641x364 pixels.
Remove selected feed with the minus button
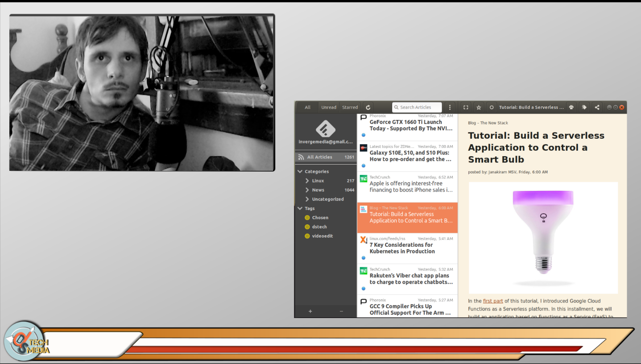341,311
